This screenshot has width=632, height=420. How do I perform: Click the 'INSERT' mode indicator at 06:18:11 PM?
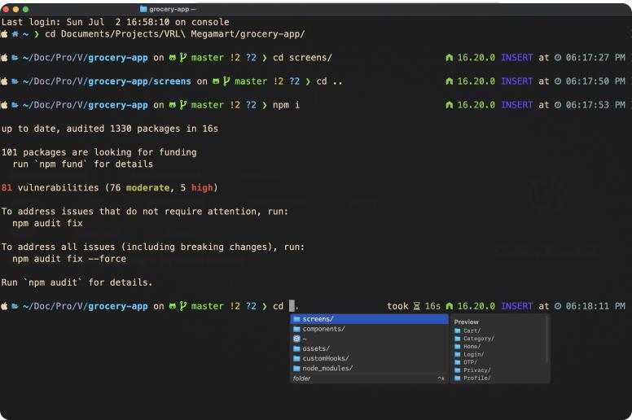click(x=516, y=306)
